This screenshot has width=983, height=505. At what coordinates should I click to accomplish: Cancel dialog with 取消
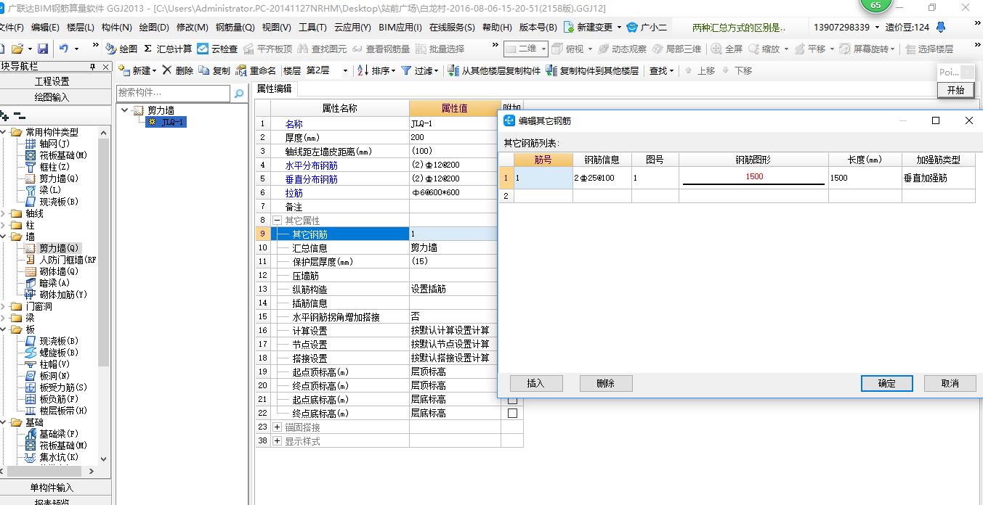tap(950, 383)
